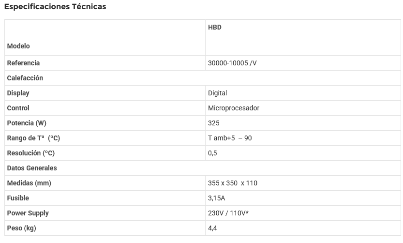This screenshot has height=243, width=403.
Task: Select the 3,15A fuse value
Action: (217, 198)
